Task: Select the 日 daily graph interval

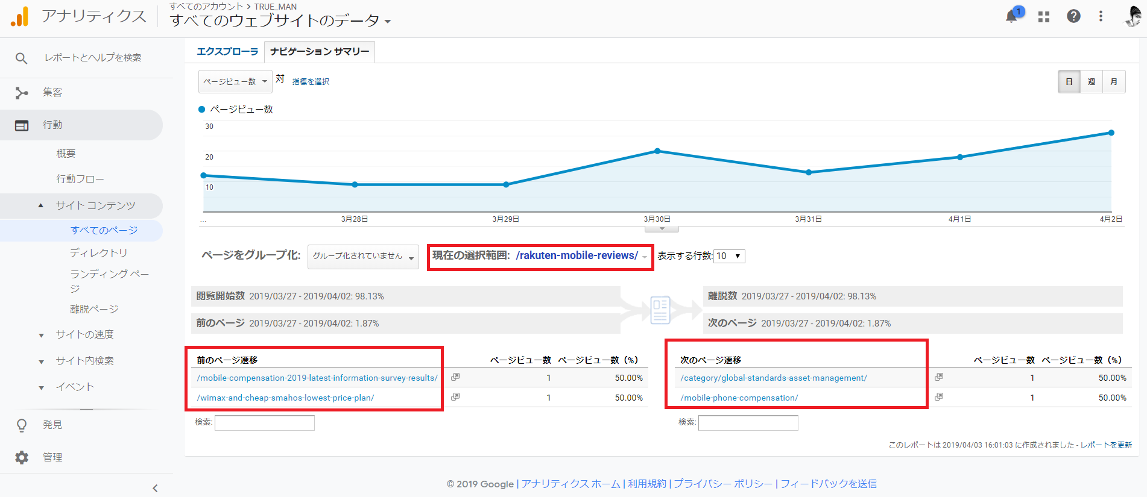Action: click(1069, 81)
